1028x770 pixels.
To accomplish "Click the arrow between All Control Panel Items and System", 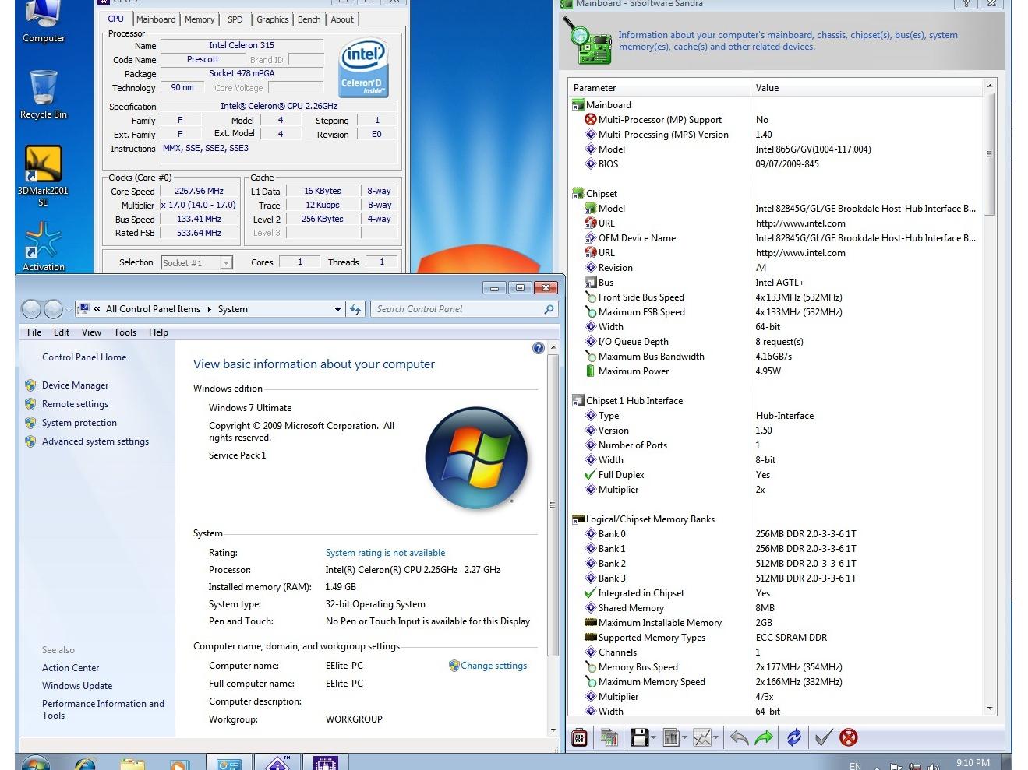I will tap(209, 309).
